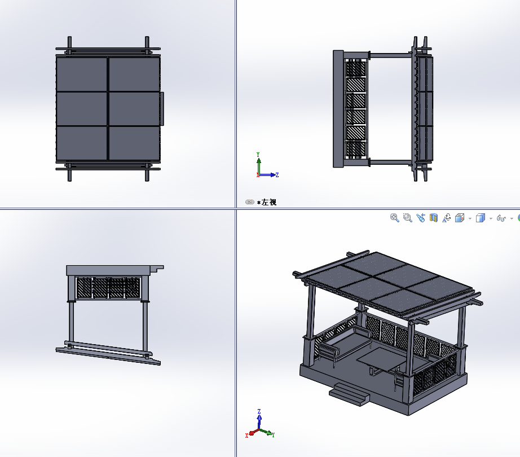Click the Display Style cube icon
The image size is (520, 457).
pos(480,218)
